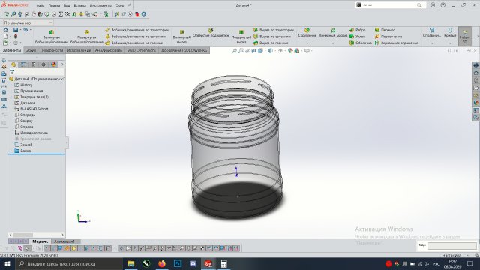This screenshot has height=270, width=480.
Task: Open Справочная геометрия tool
Action: pyautogui.click(x=432, y=33)
